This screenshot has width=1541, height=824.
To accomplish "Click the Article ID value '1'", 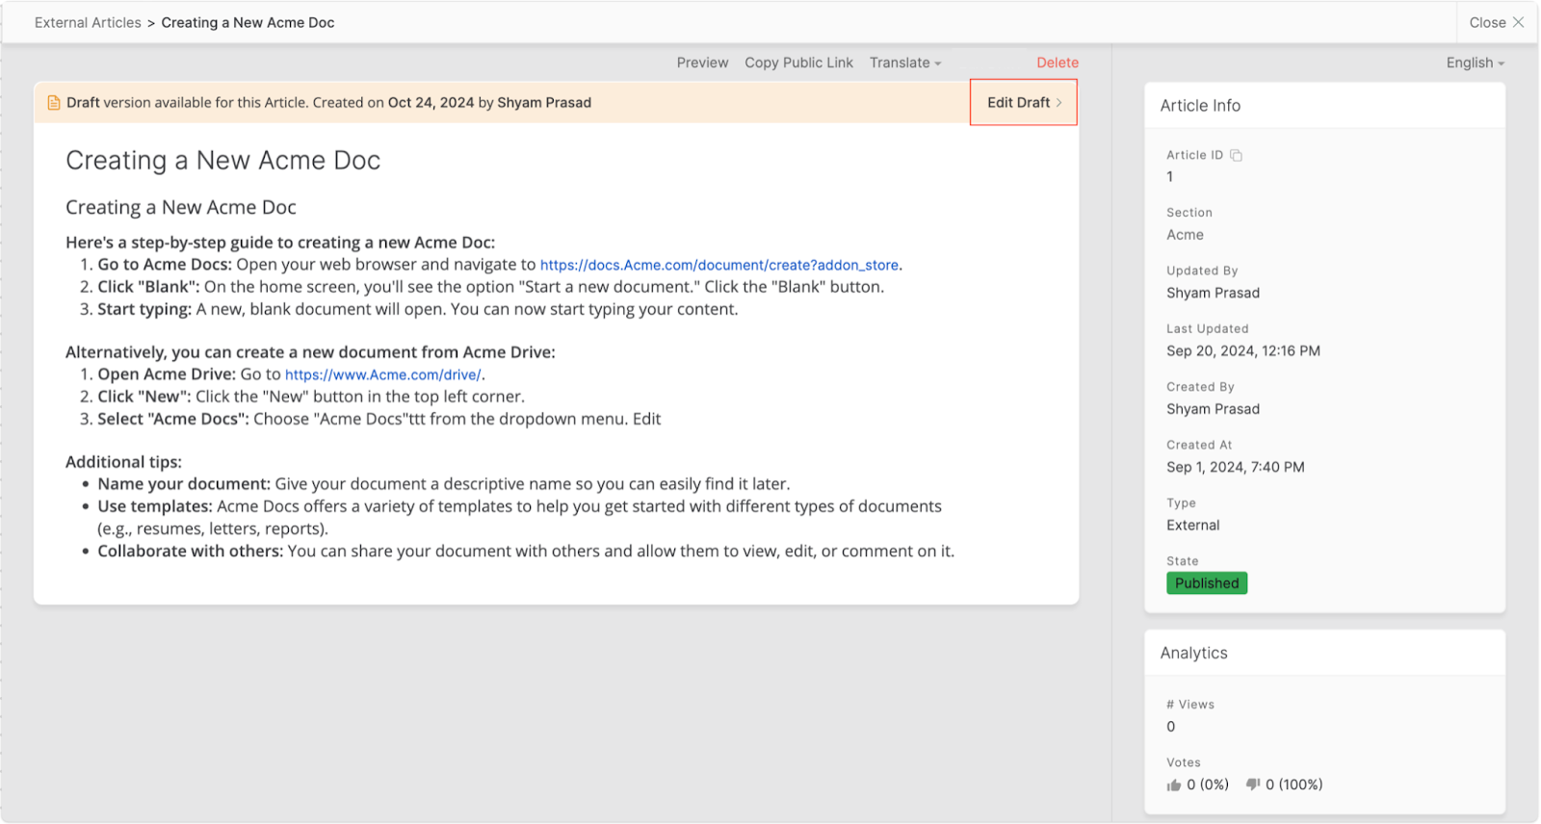I will point(1170,177).
